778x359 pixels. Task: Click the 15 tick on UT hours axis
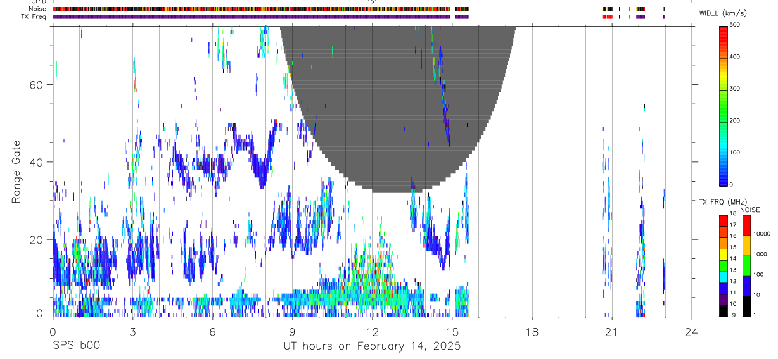[452, 331]
